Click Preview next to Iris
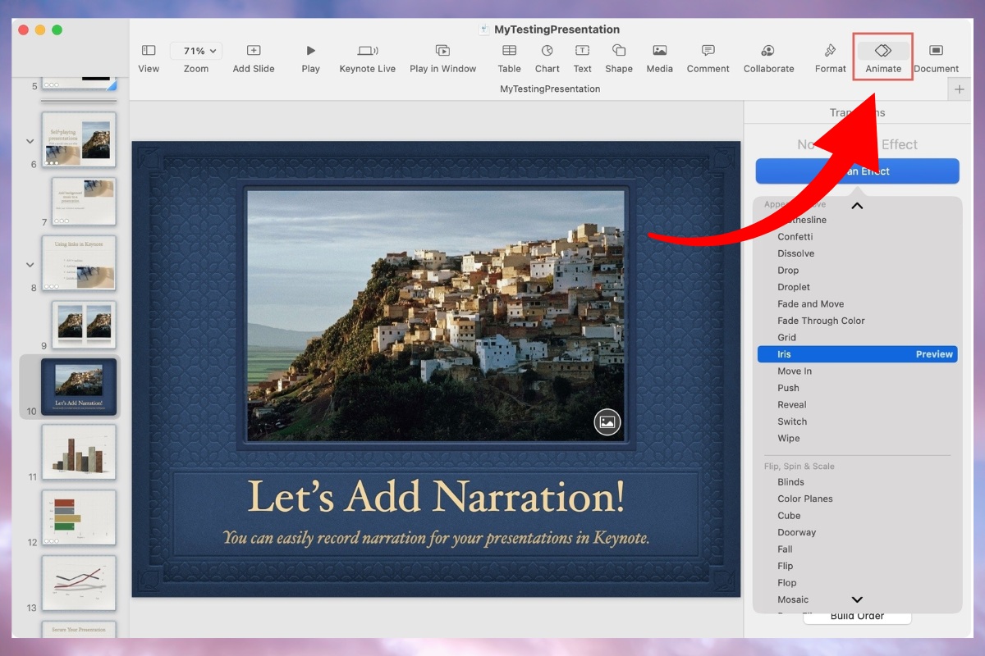Screen dimensions: 985x656 (x=934, y=354)
